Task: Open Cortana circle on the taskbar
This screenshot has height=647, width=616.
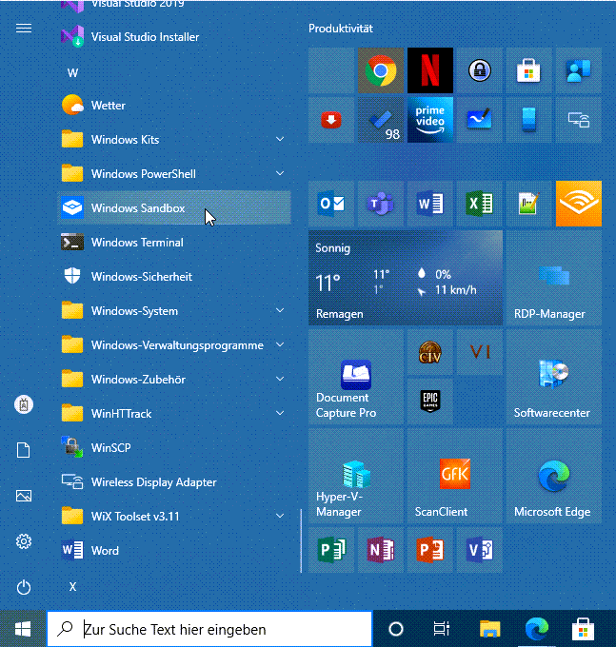Action: coord(396,629)
